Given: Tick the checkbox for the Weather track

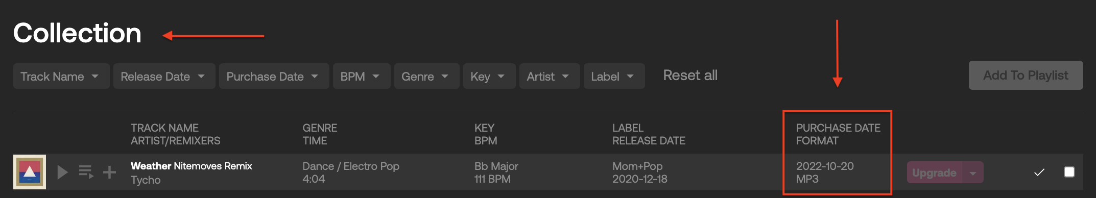Looking at the screenshot, I should coord(1069,172).
